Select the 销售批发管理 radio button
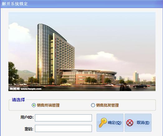The height and width of the screenshot is (136, 163). pyautogui.click(x=93, y=105)
